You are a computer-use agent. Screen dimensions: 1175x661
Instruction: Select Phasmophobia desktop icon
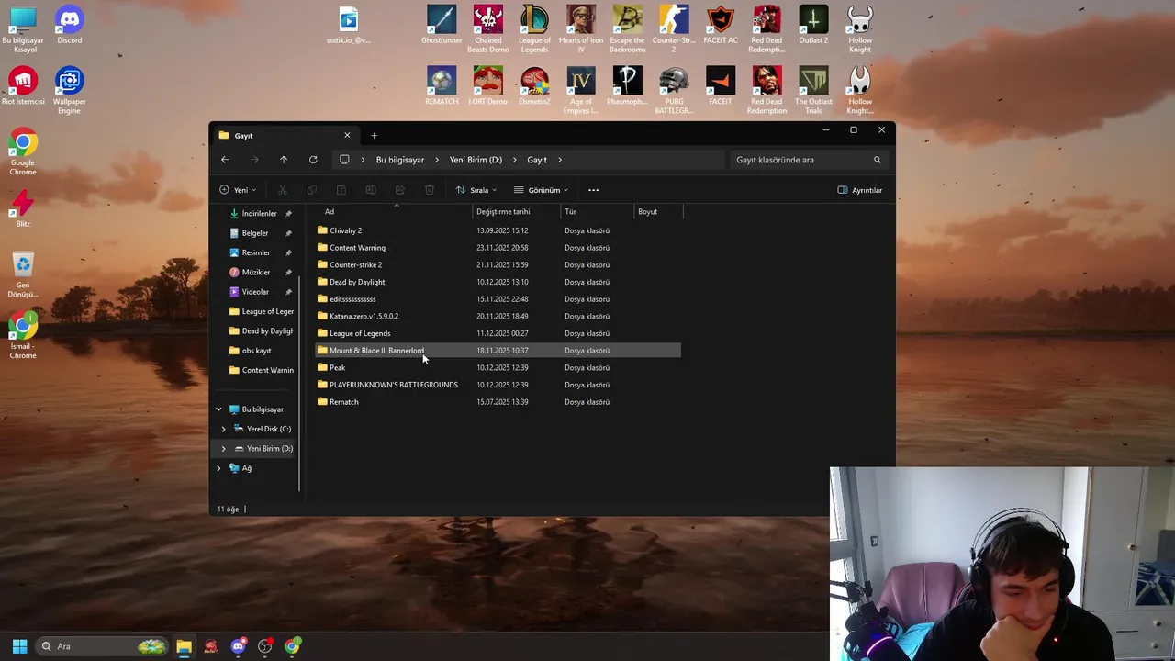(627, 86)
